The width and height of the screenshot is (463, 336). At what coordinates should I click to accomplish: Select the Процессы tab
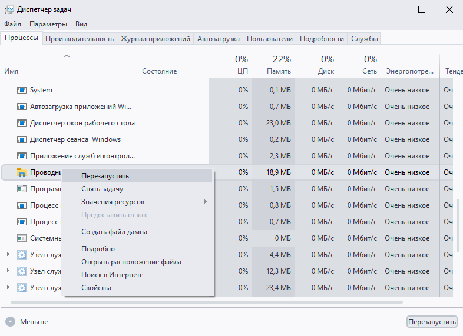pos(22,38)
